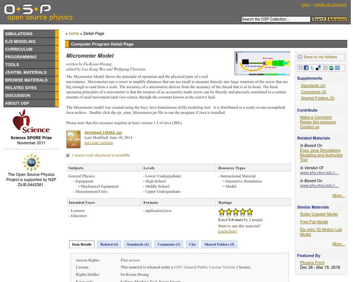Image resolution: width=353 pixels, height=282 pixels.
Task: Open Standards (4) under Supplements
Action: (313, 86)
